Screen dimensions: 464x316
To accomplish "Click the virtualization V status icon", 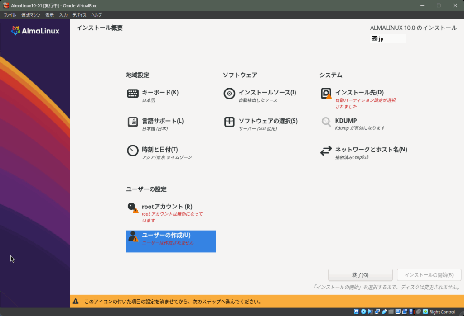I will pos(411,311).
